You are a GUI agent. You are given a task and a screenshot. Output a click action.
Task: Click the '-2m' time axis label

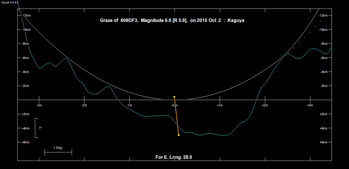click(x=84, y=105)
